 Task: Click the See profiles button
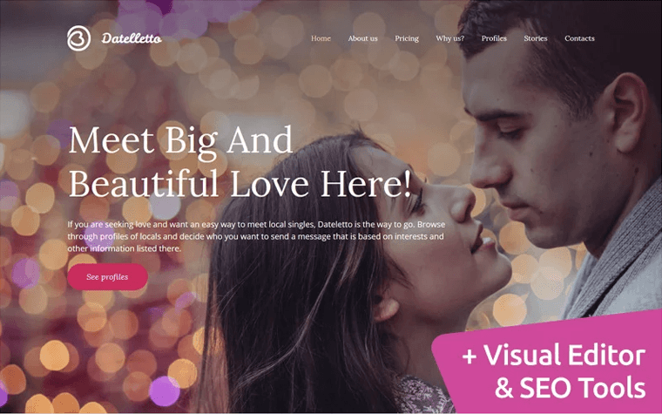108,277
